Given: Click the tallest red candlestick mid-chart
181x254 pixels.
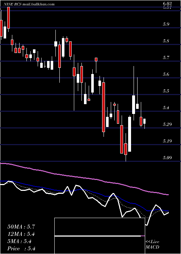Looking at the screenshot, I should 104,107.
